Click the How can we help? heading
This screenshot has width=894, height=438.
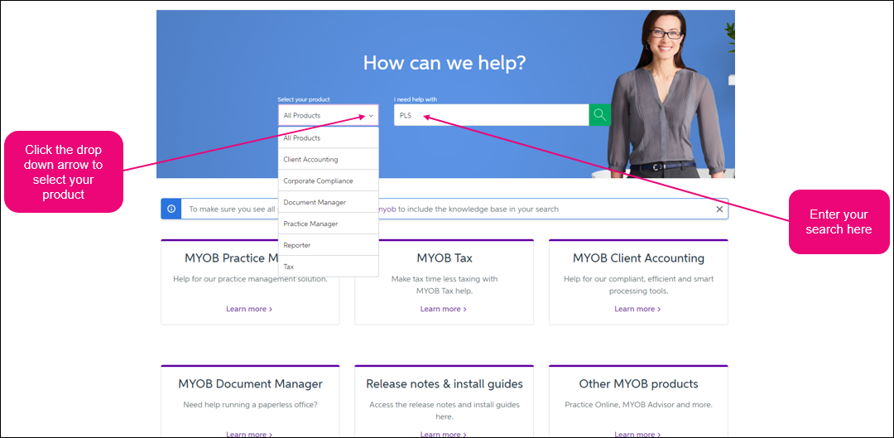click(x=445, y=63)
